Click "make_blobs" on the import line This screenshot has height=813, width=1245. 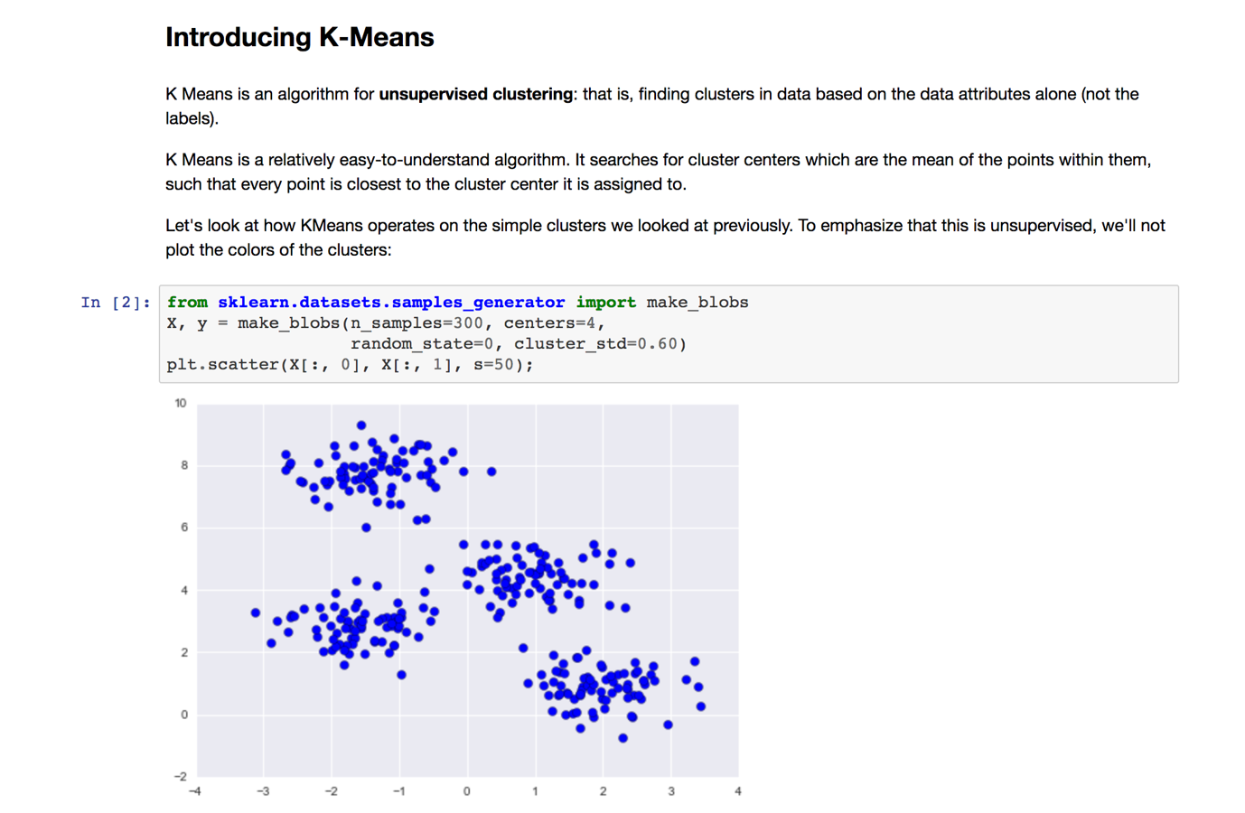click(697, 303)
